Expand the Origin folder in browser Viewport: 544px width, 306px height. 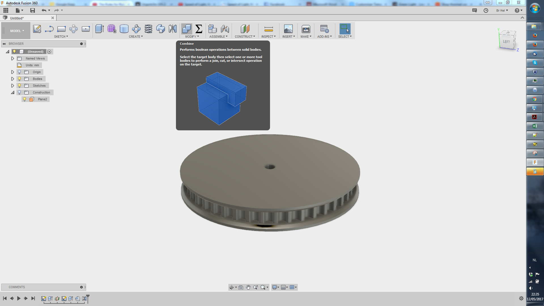tap(12, 72)
